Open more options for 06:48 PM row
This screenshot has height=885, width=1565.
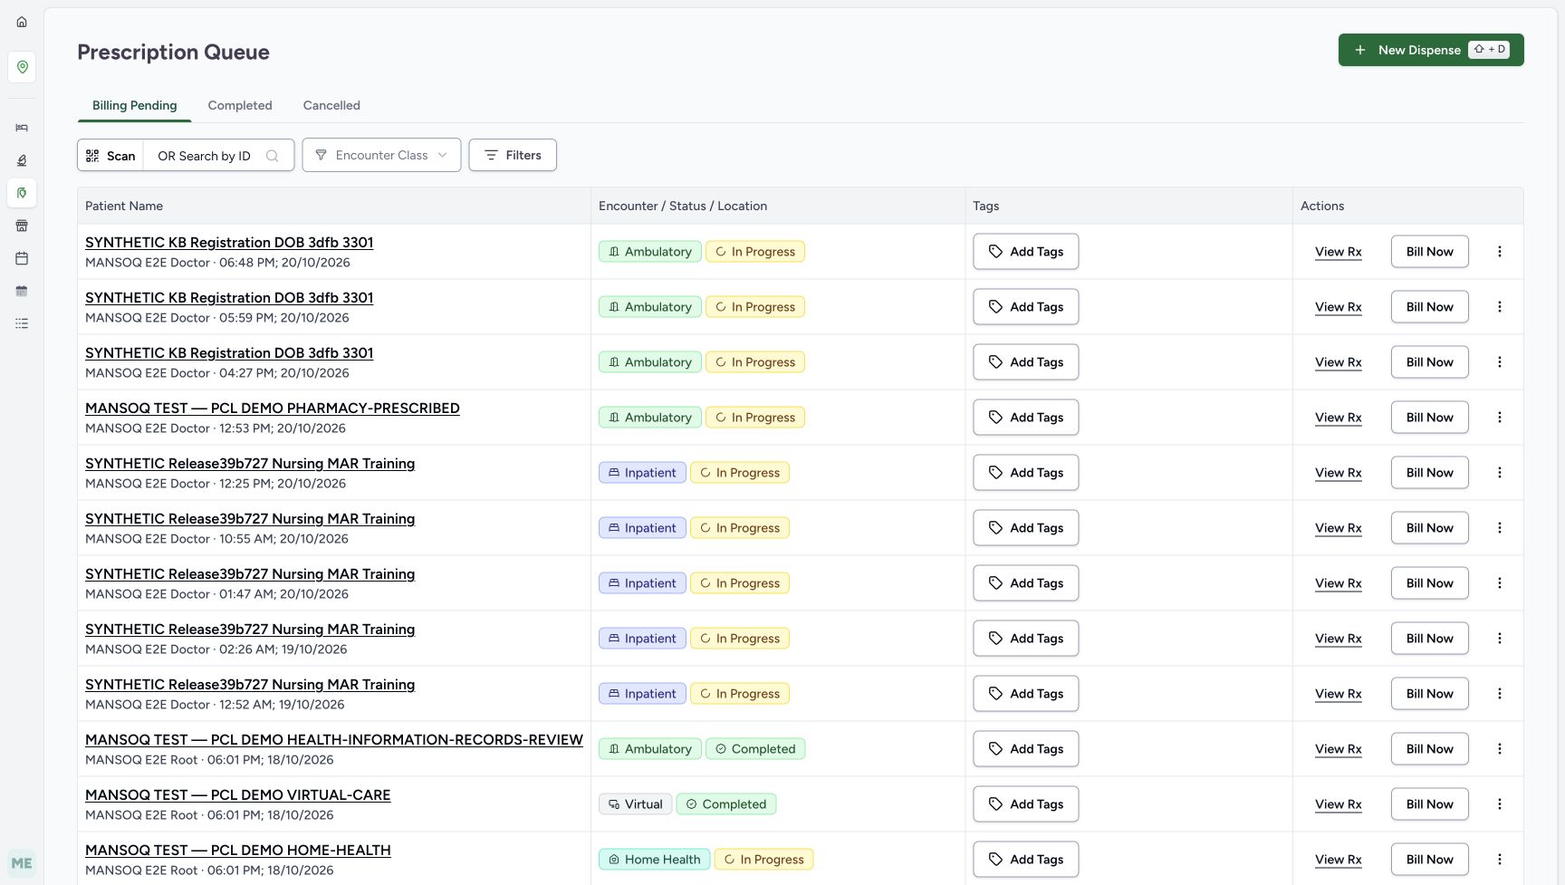coord(1500,252)
